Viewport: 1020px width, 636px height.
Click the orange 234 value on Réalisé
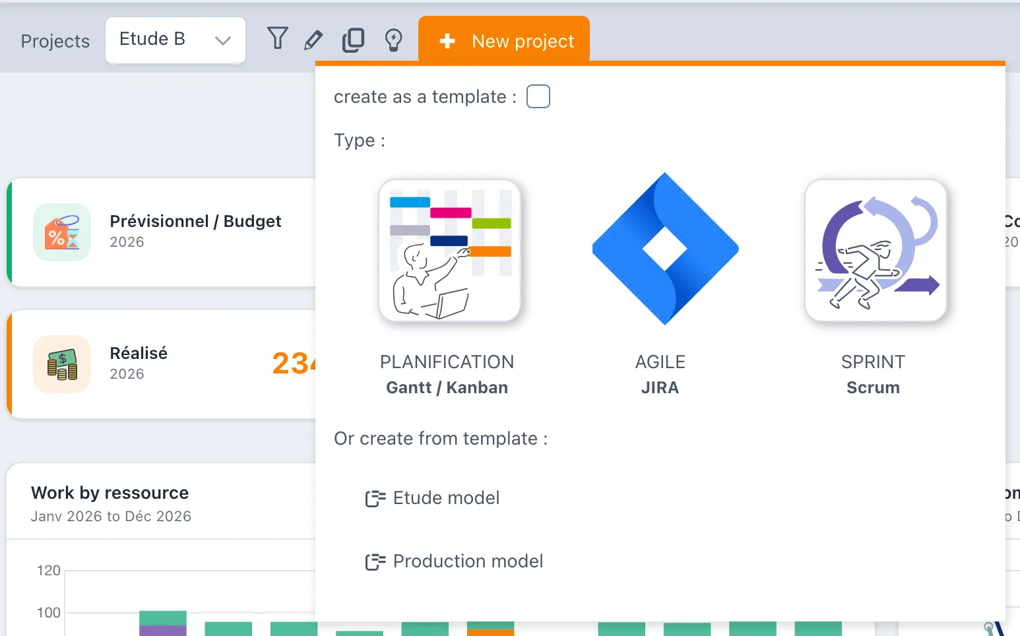(x=294, y=364)
